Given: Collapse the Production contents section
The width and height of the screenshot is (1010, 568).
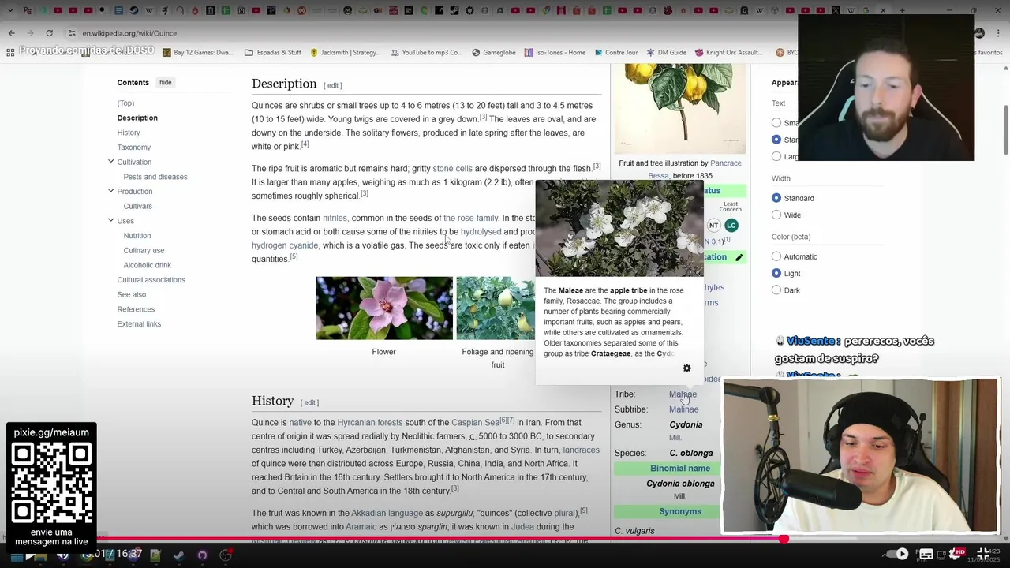Looking at the screenshot, I should (x=110, y=191).
